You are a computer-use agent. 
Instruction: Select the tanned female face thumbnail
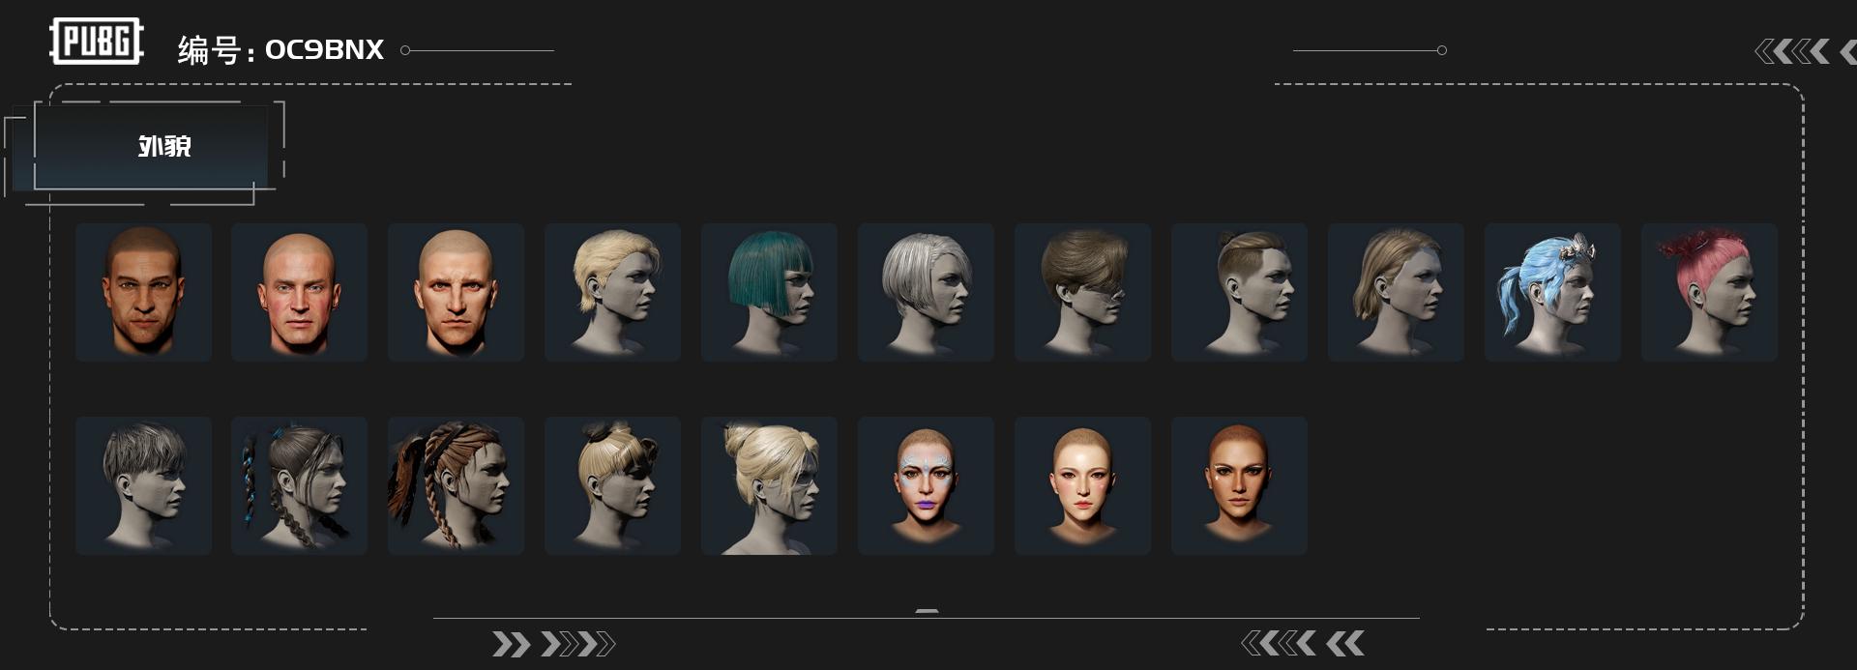point(1239,485)
